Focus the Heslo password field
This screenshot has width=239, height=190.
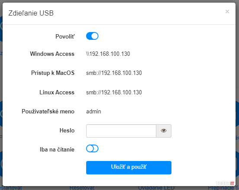(x=121, y=131)
